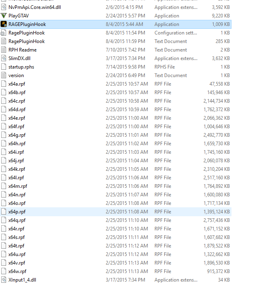The width and height of the screenshot is (270, 284).
Task: Click the 47,558 KB size value
Action: coord(219,84)
